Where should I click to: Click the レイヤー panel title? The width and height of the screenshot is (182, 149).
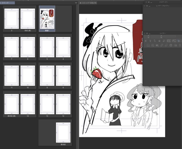point(163,33)
